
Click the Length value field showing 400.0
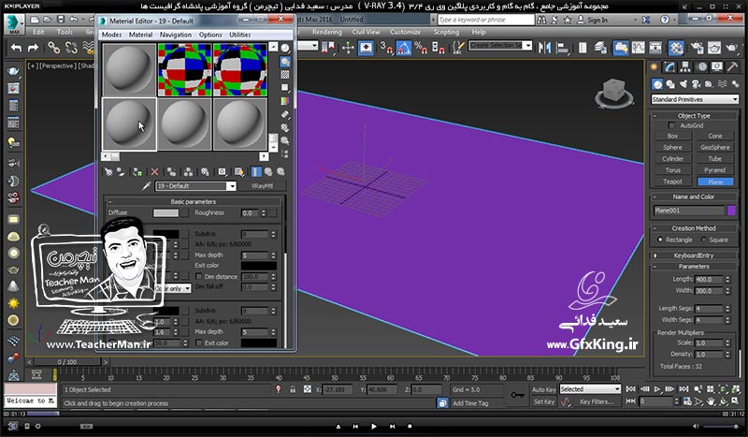pos(709,280)
